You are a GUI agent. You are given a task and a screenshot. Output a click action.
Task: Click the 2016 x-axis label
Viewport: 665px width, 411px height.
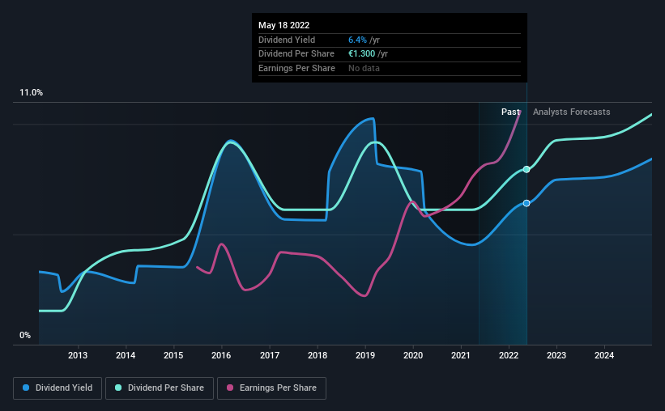[221, 355]
